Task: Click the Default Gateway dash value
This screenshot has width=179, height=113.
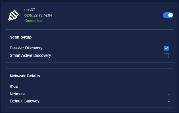Action: point(169,101)
